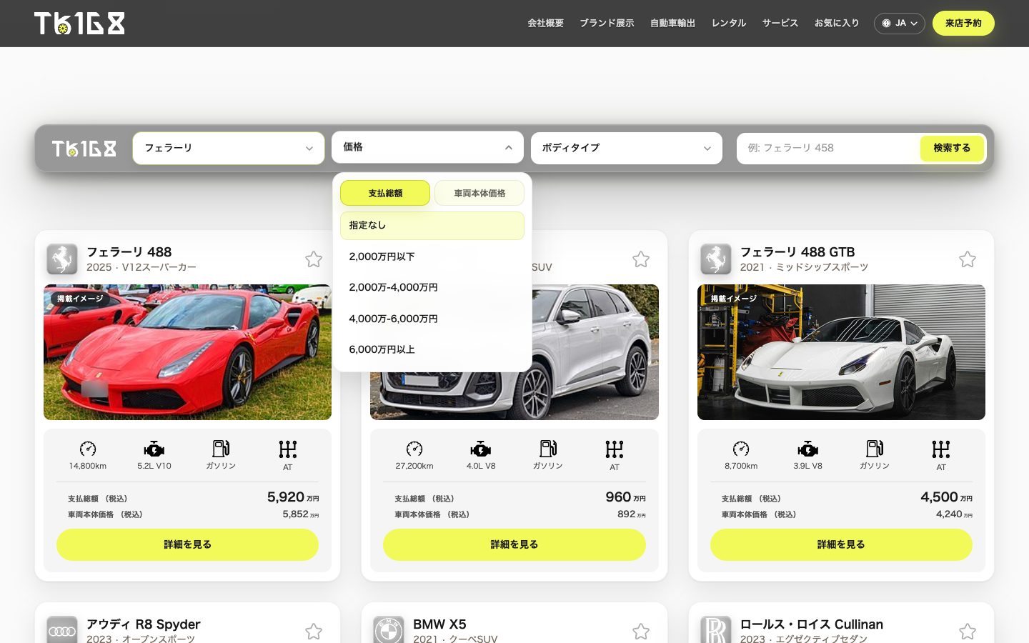Image resolution: width=1029 pixels, height=643 pixels.
Task: Favorite the アウディ R8 Spyder listing
Action: tap(314, 632)
